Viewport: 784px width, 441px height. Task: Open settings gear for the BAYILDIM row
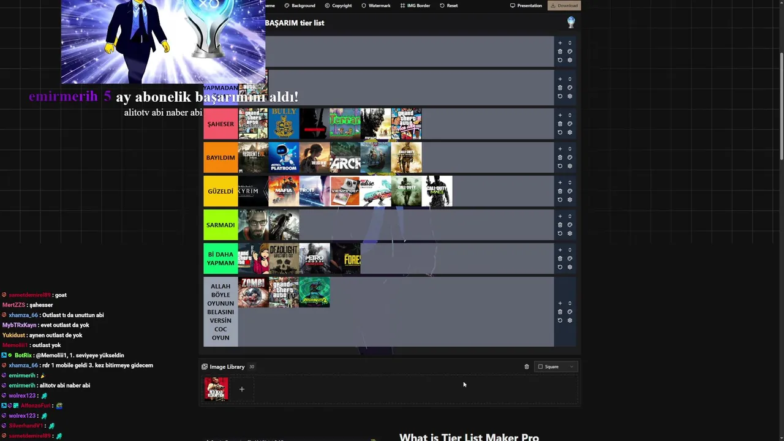coord(570,166)
